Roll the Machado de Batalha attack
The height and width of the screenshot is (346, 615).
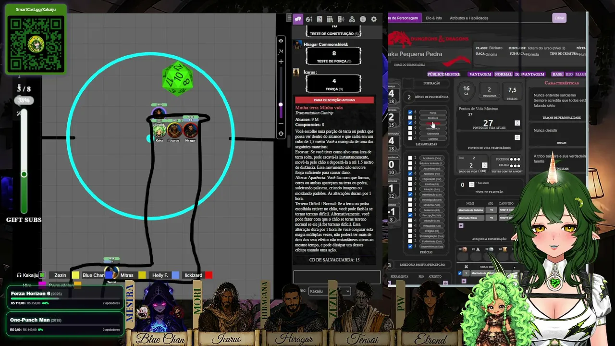[470, 210]
